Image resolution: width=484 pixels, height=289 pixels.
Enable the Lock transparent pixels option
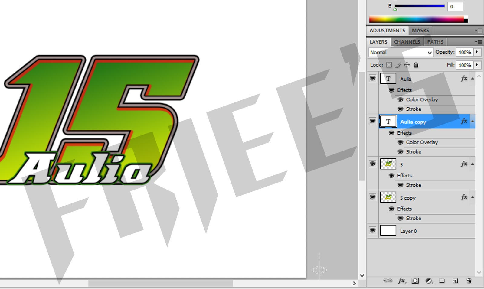389,65
